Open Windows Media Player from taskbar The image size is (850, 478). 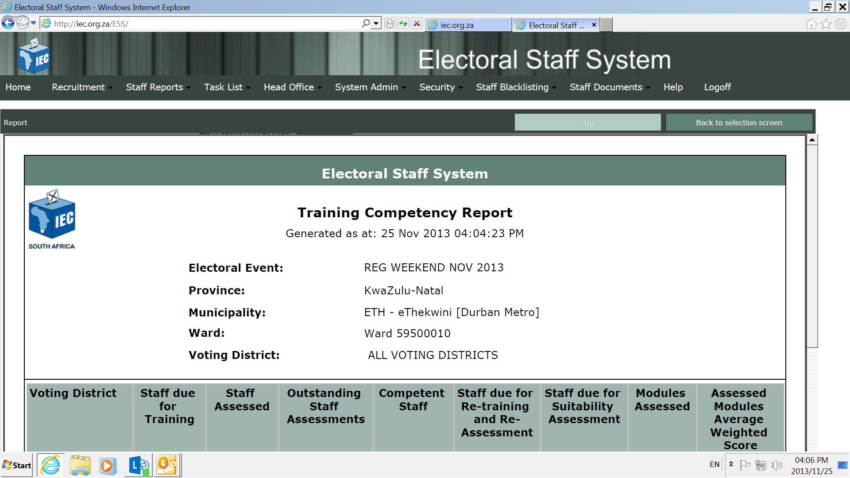click(x=108, y=465)
